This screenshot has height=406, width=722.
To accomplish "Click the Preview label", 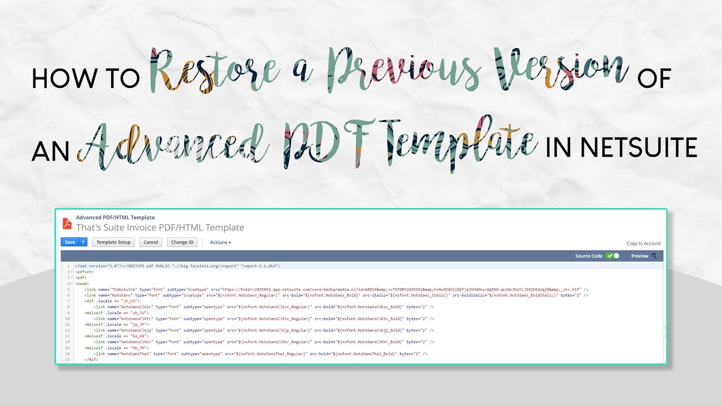I will point(640,256).
